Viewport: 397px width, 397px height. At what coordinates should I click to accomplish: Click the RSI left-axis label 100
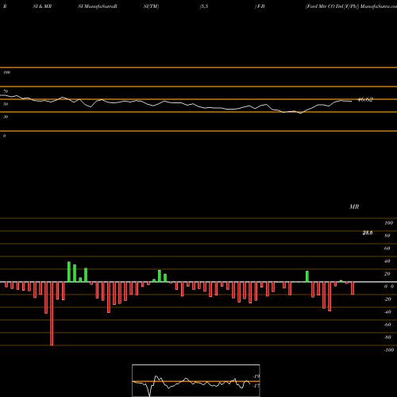(x=6, y=72)
